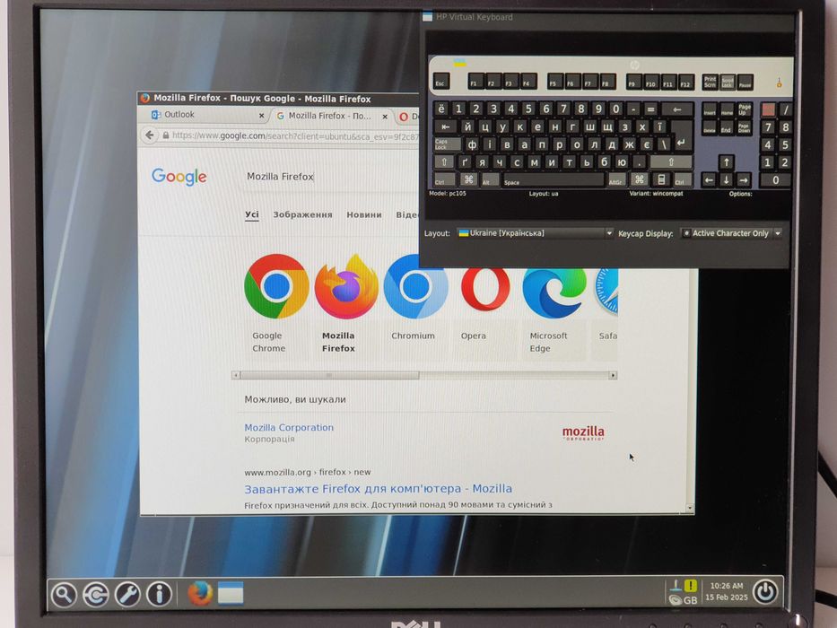Image resolution: width=837 pixels, height=628 pixels.
Task: Toggle the AltGr key on virtual keyboard
Action: [x=616, y=180]
